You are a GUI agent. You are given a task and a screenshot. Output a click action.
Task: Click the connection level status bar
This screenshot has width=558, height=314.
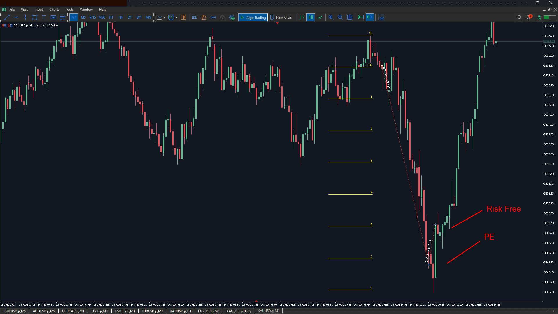[x=550, y=17]
